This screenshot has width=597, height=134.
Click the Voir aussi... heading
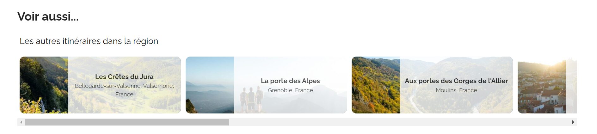[48, 16]
